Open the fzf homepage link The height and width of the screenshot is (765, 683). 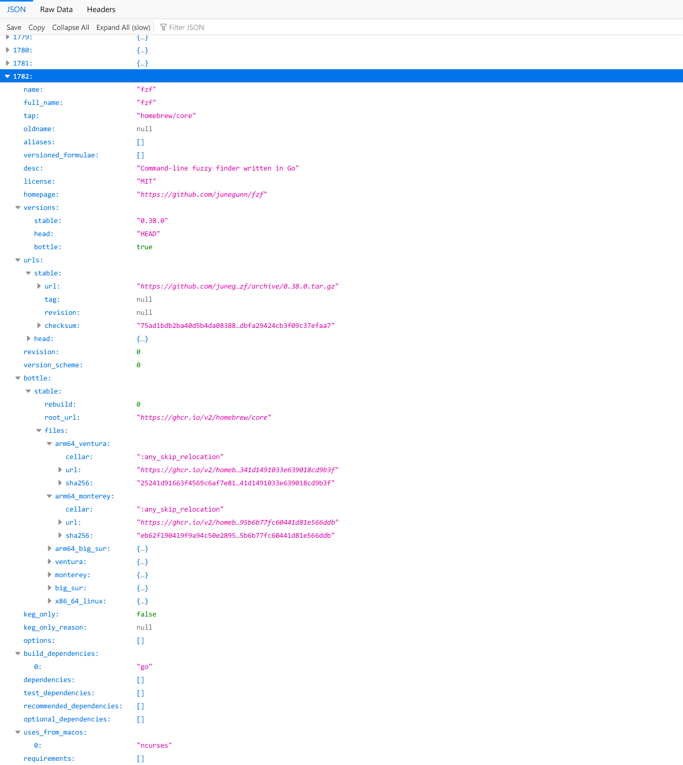point(202,194)
